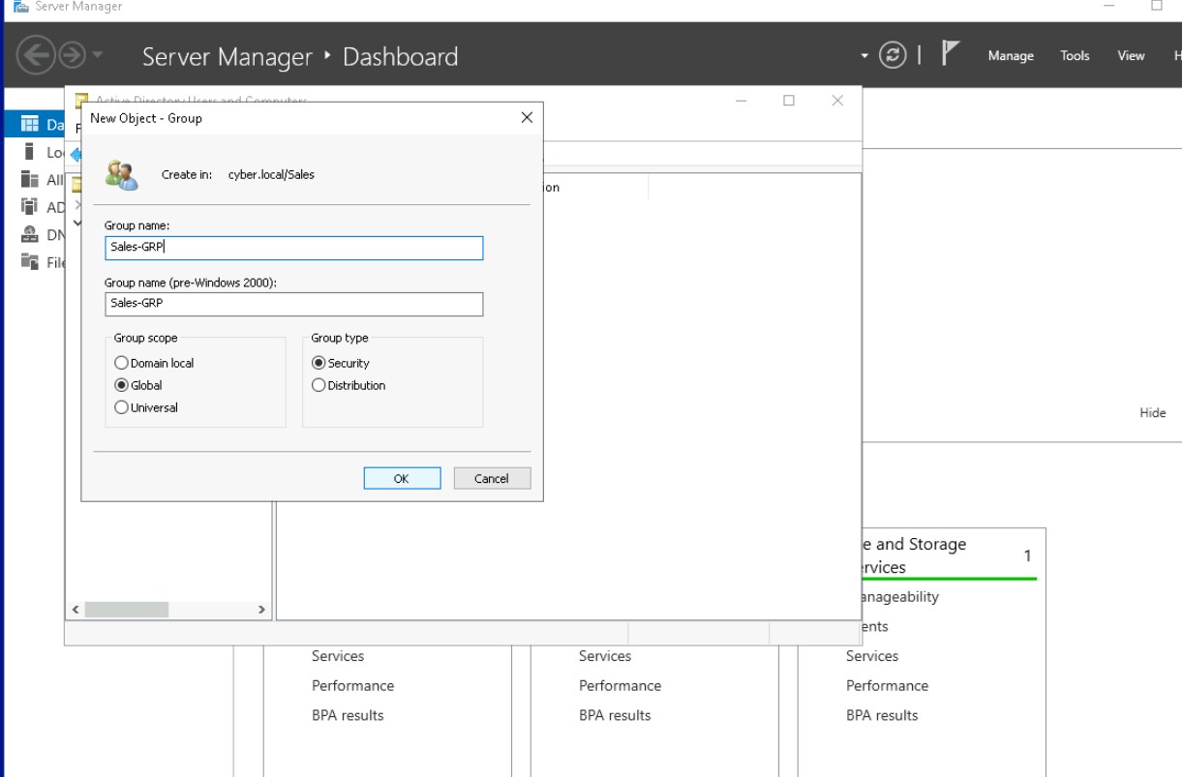This screenshot has height=777, width=1182.
Task: Minimize the Active Directory Users and Computers window
Action: click(741, 101)
